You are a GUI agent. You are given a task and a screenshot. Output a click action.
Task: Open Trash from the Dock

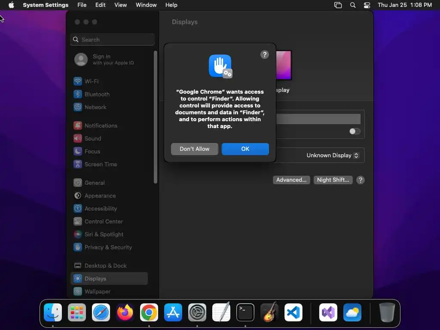387,312
